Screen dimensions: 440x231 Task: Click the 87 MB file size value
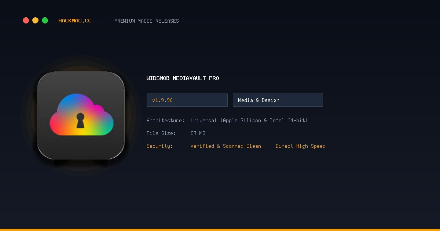coord(198,133)
